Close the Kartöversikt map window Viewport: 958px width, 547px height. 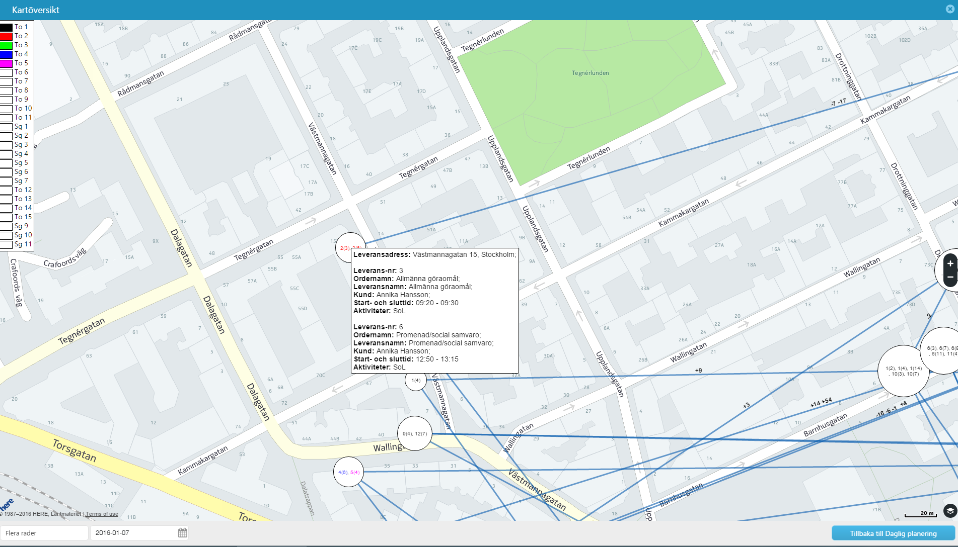[949, 9]
